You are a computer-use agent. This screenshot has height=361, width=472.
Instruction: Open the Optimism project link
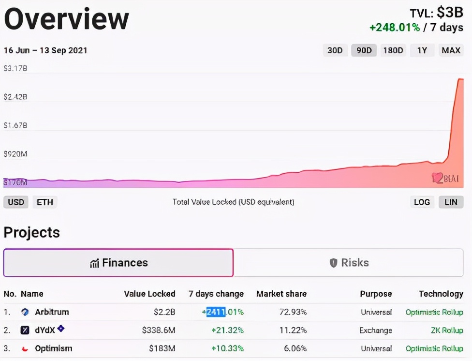click(54, 348)
